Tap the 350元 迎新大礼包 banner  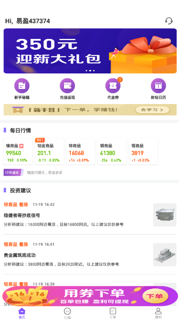coord(90,51)
